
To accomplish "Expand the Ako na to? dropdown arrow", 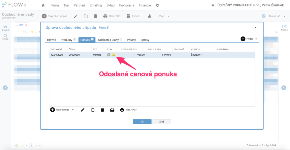I will [x=284, y=16].
